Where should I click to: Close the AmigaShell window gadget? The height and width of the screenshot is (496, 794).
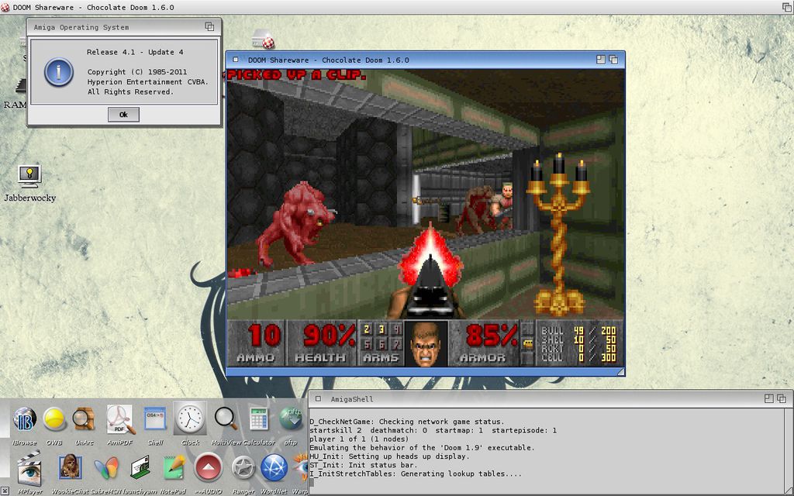(318, 399)
